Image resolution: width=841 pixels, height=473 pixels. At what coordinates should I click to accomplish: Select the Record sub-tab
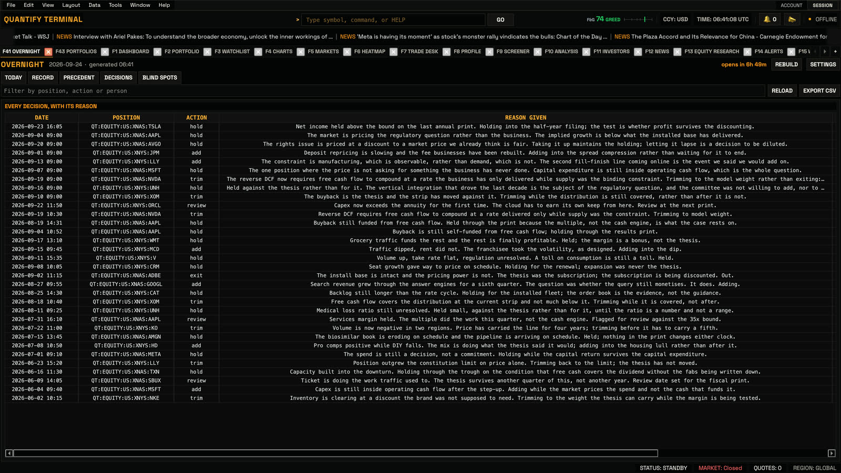(43, 78)
